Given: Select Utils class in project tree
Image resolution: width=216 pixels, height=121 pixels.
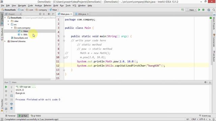Looking at the screenshot, I should [25, 35].
